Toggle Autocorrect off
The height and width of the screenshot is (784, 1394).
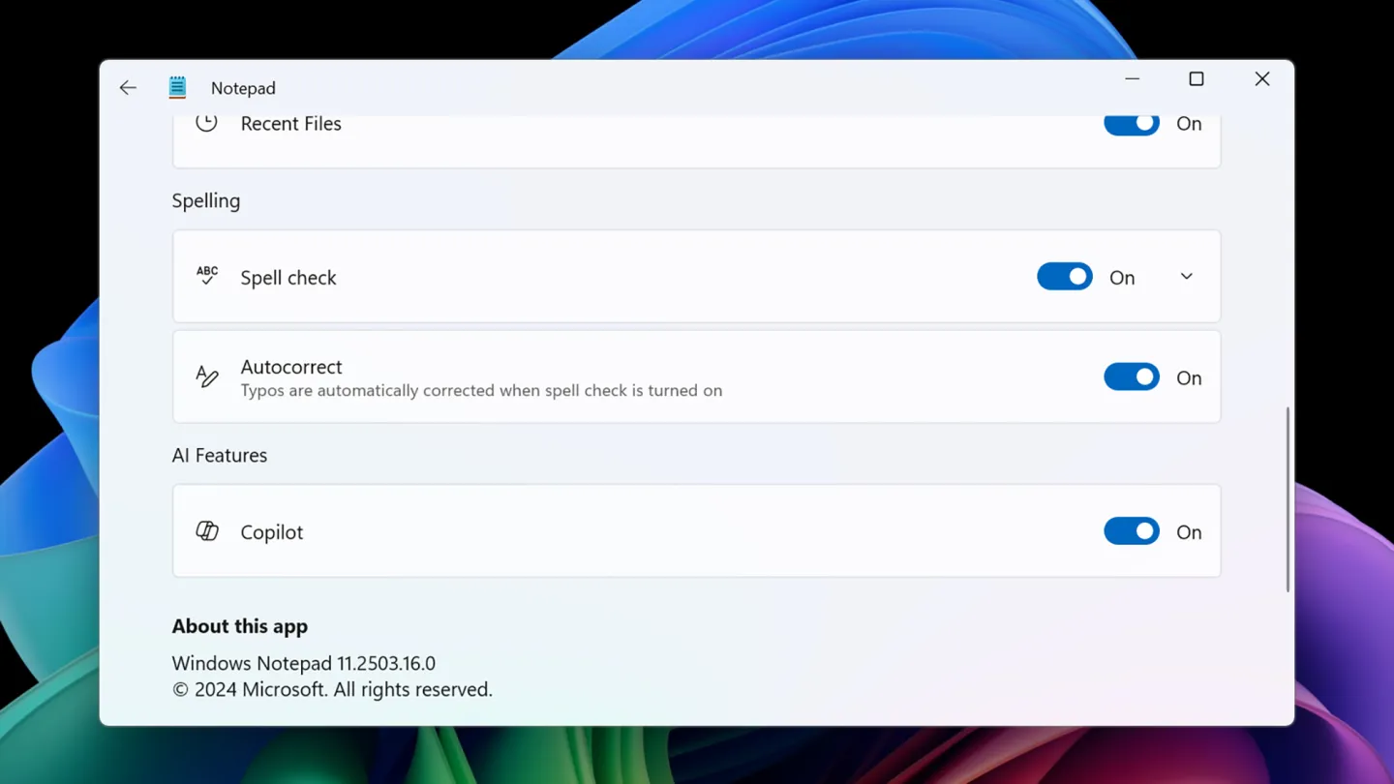(x=1131, y=377)
